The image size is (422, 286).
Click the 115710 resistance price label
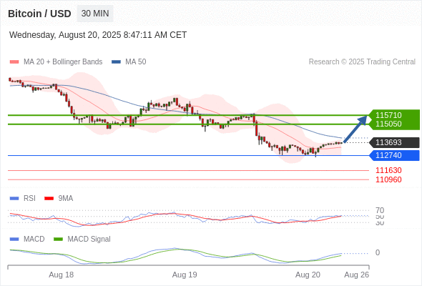388,115
